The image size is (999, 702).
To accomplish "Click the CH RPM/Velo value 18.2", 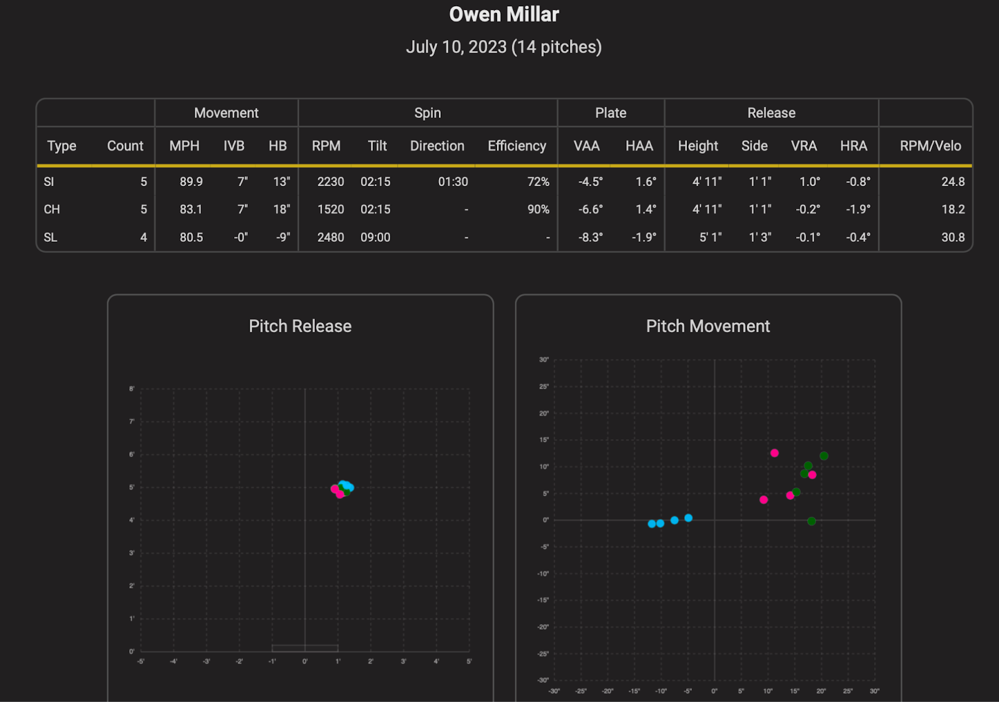I will click(x=953, y=209).
